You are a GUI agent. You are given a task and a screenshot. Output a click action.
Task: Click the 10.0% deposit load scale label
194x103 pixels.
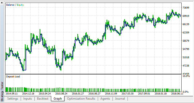[186, 76]
